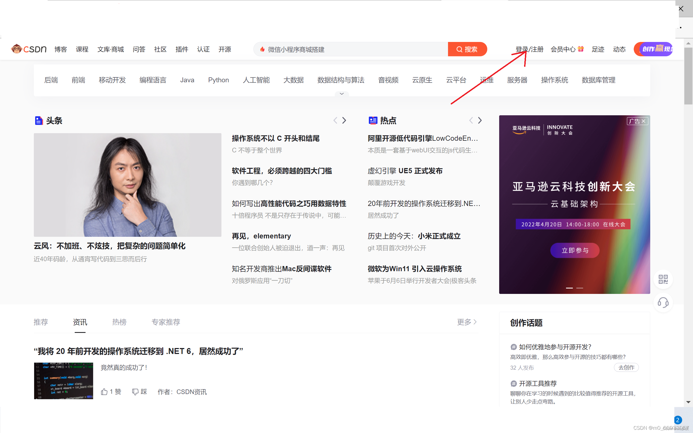Image resolution: width=693 pixels, height=433 pixels.
Task: Click the QR code floating icon
Action: point(663,279)
